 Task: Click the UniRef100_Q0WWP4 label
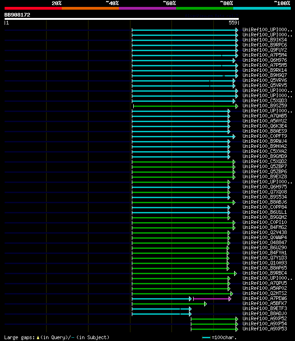[x=265, y=237]
